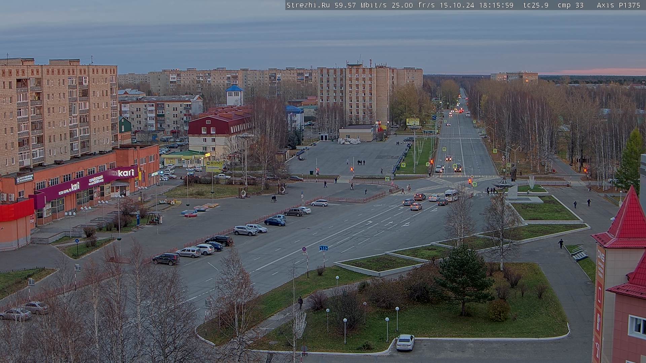Click the Strezhi.Ru overlay text
646x363 pixels.
coord(308,5)
